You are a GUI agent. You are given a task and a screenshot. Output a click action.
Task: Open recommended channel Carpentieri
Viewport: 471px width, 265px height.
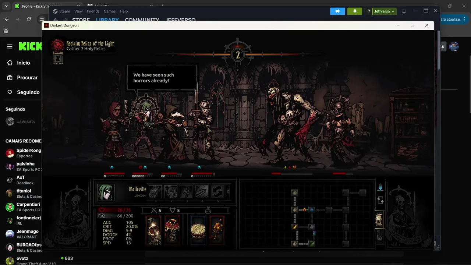23,207
